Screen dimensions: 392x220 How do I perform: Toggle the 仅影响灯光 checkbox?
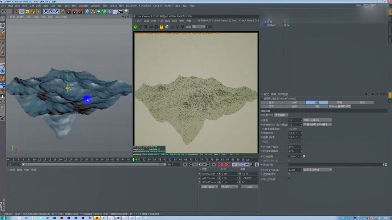(289, 174)
